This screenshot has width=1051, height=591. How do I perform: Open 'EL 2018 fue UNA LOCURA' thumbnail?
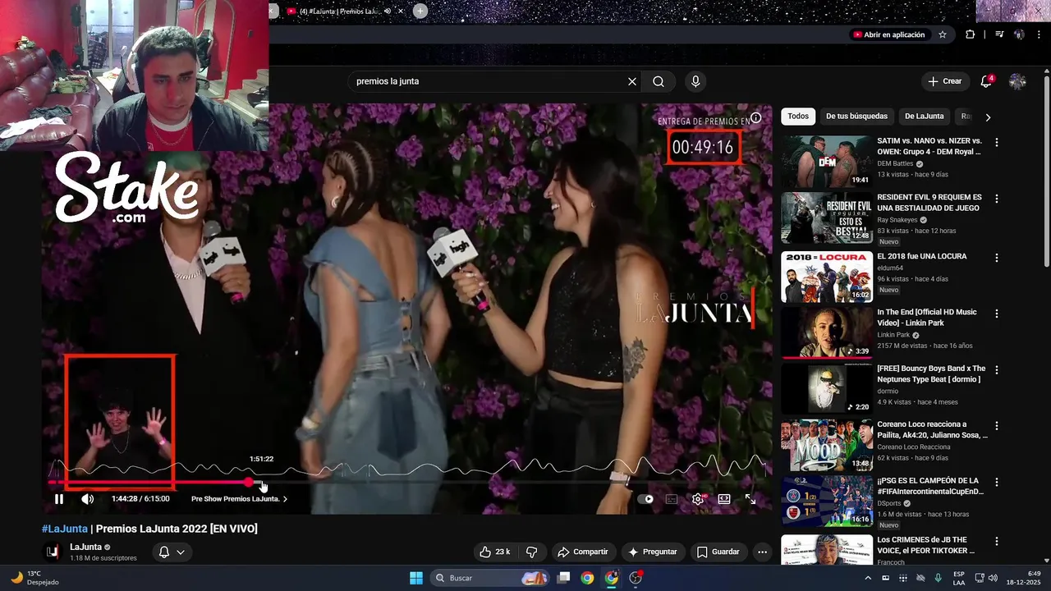pyautogui.click(x=827, y=277)
